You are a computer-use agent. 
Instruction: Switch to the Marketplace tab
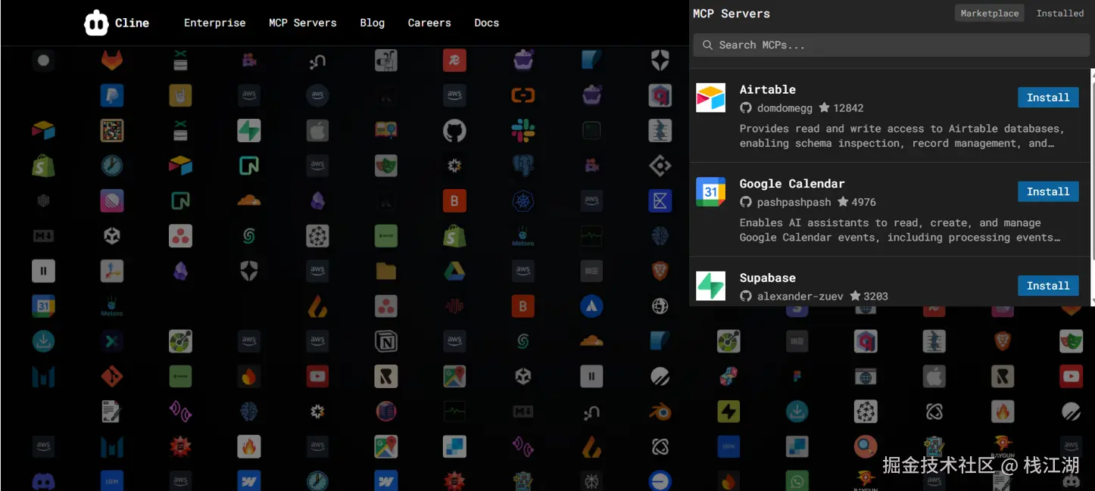pyautogui.click(x=989, y=14)
